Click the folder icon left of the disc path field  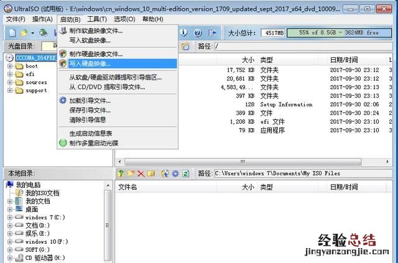185,47
